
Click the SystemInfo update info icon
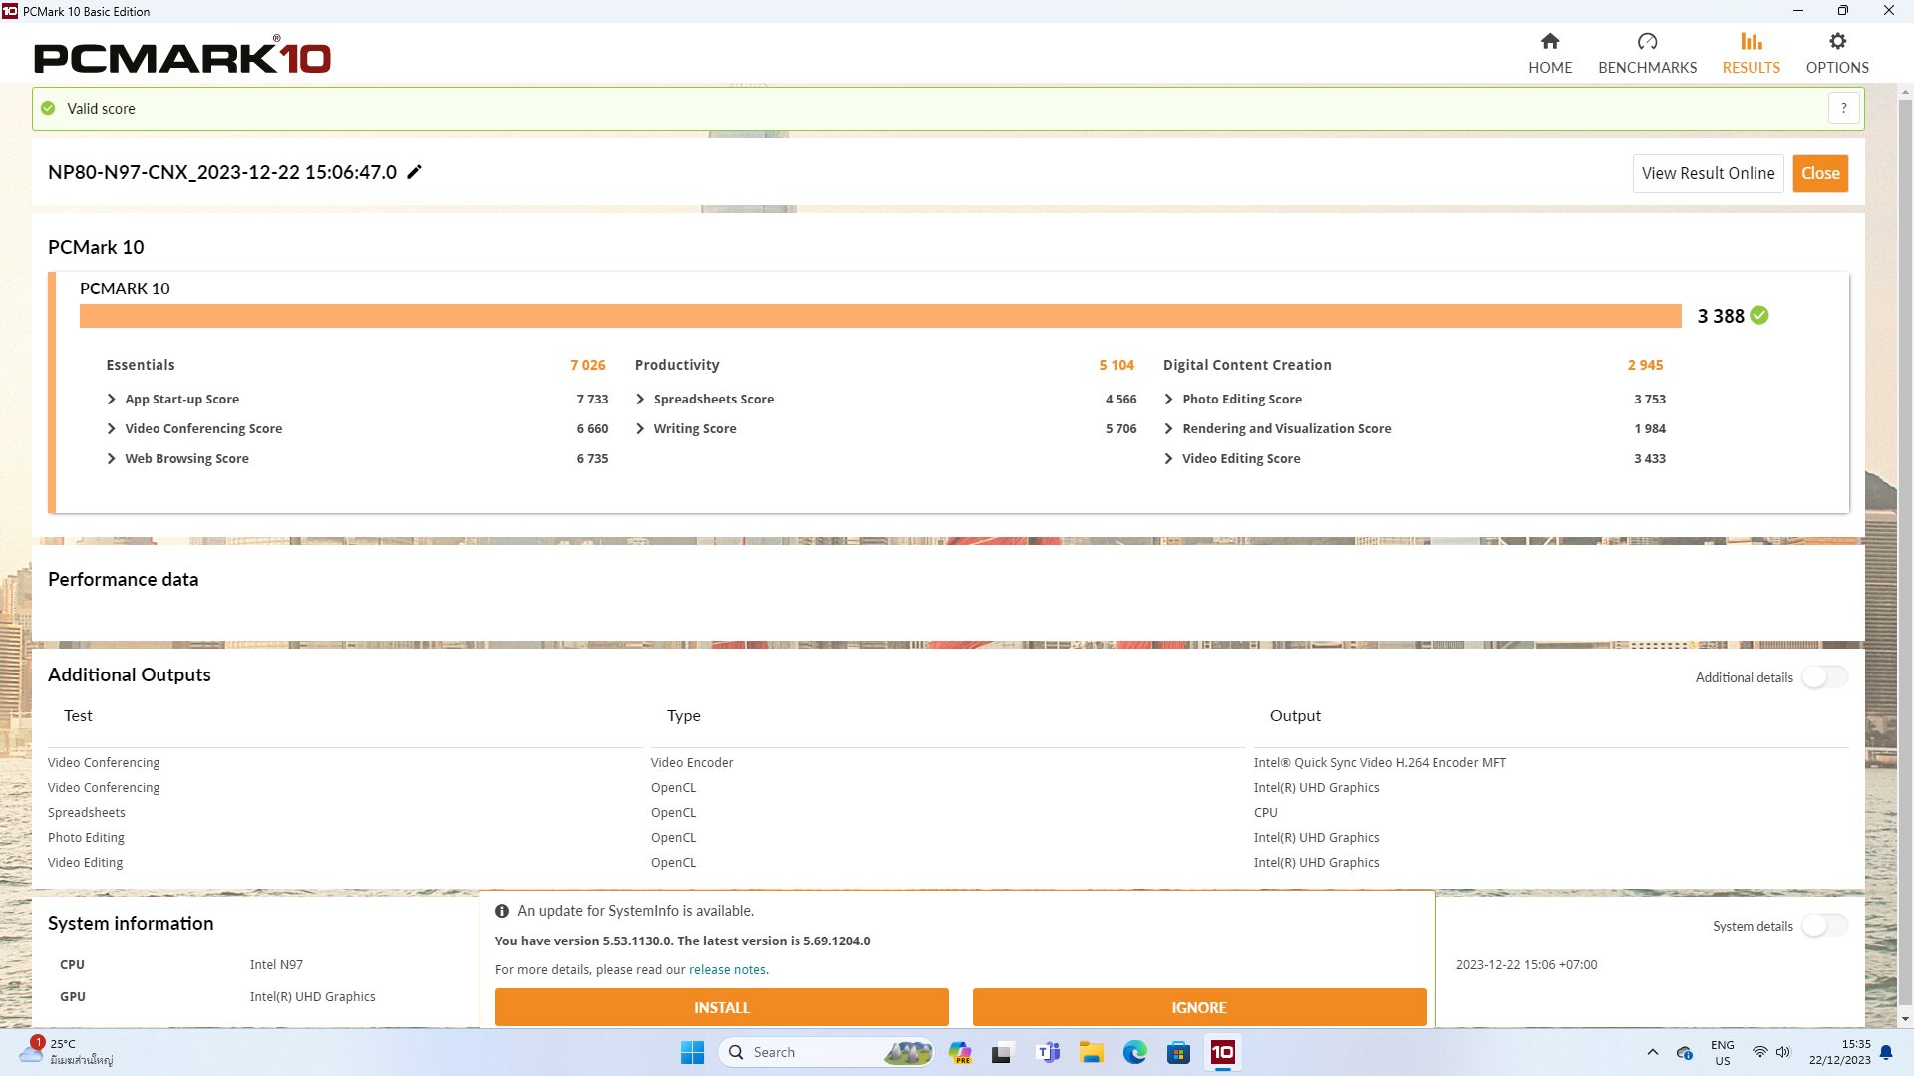pyautogui.click(x=502, y=911)
